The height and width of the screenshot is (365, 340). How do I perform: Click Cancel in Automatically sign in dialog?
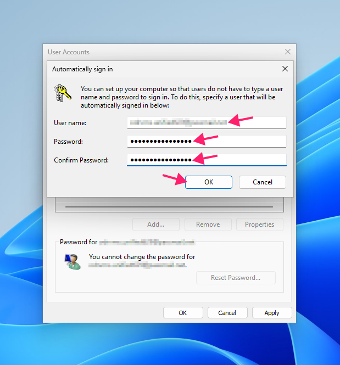tap(262, 182)
